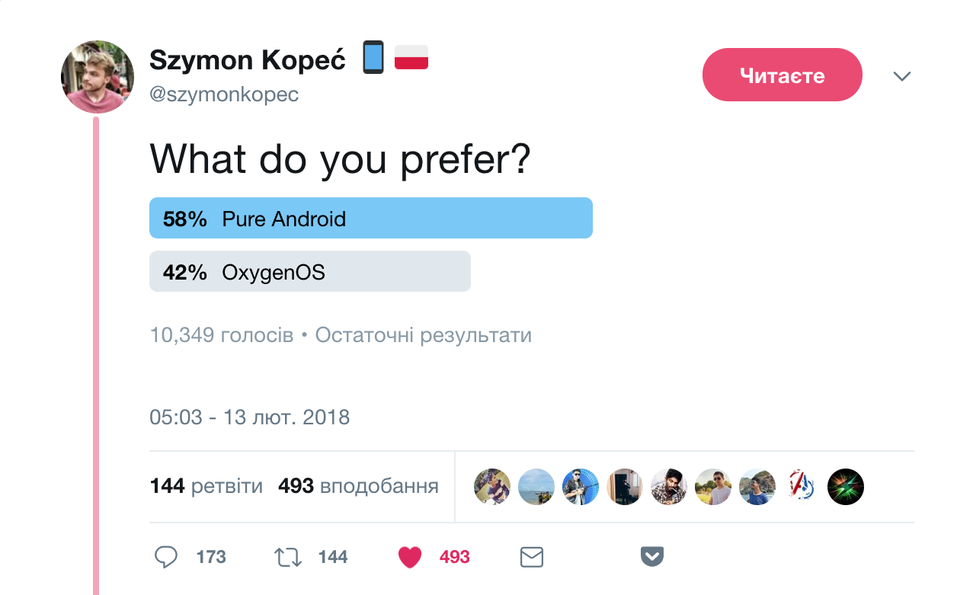Open Szymon Kopeć's profile picture
The height and width of the screenshot is (595, 973).
[x=98, y=77]
